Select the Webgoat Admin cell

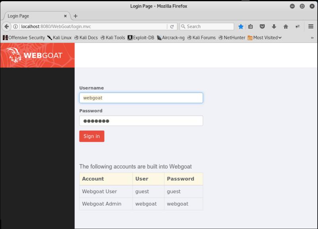coord(106,204)
